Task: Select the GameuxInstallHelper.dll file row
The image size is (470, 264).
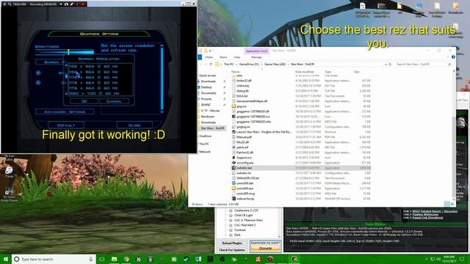Action: (301, 101)
